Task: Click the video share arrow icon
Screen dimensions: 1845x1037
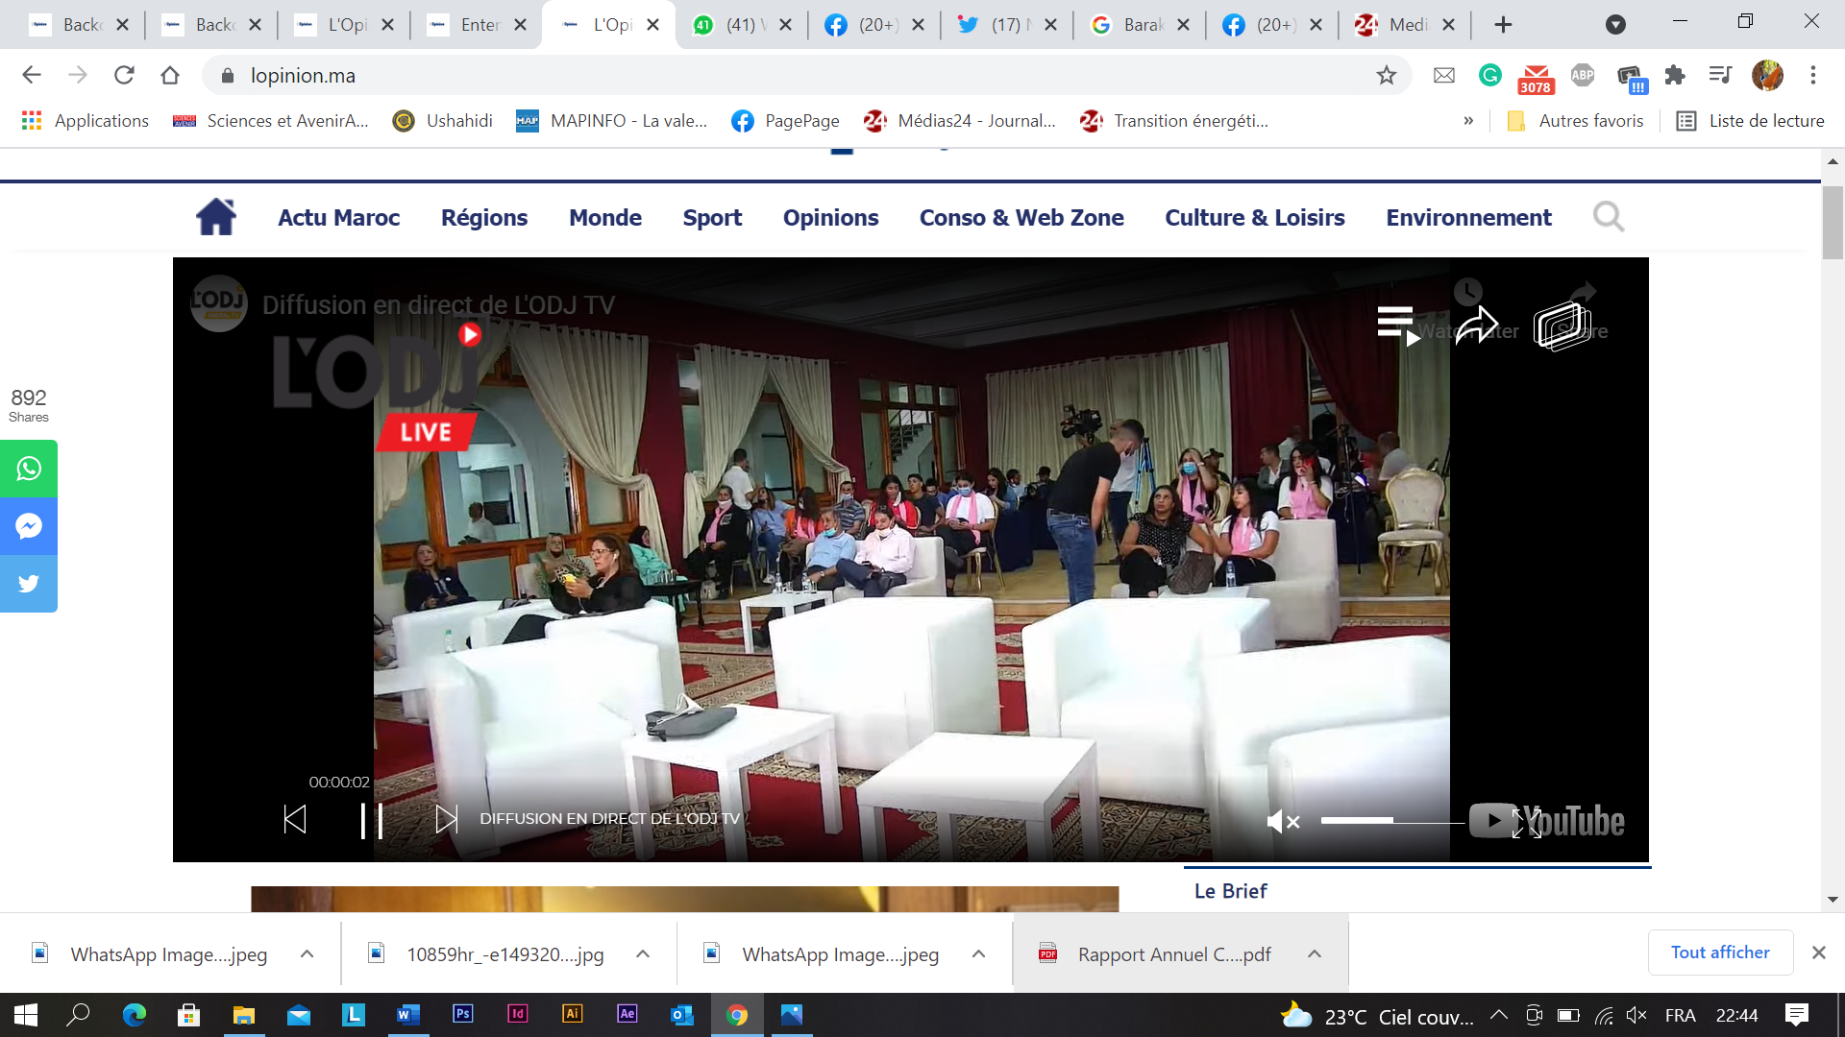Action: 1476,326
